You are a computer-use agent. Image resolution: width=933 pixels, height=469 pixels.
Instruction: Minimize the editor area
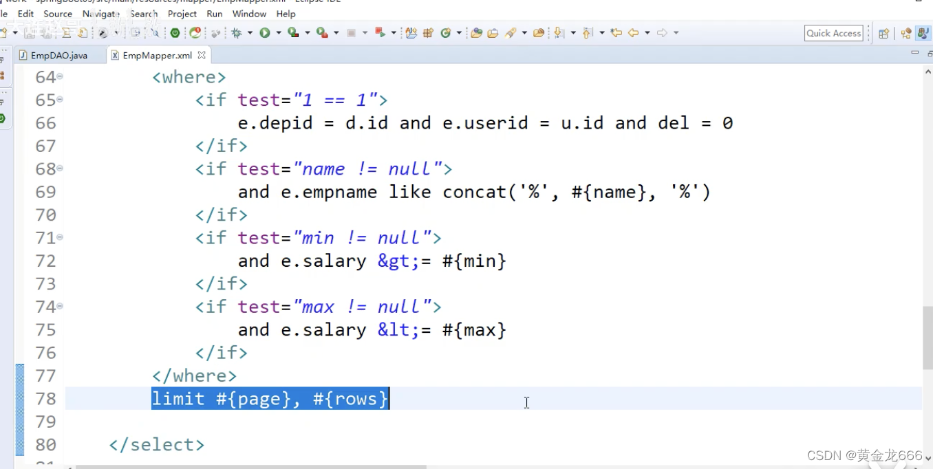tap(914, 52)
